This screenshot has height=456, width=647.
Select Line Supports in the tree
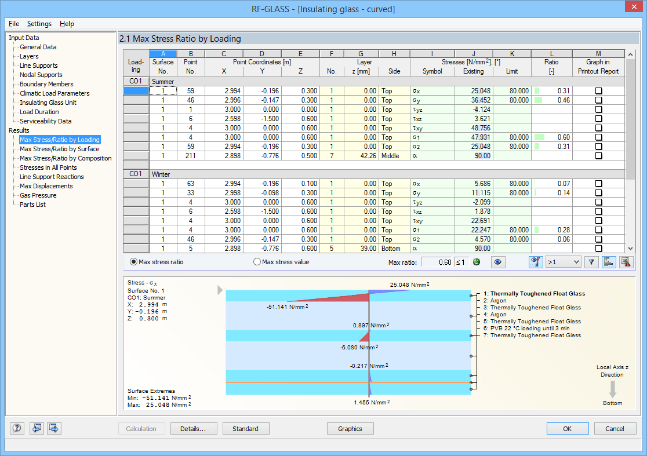click(x=39, y=65)
